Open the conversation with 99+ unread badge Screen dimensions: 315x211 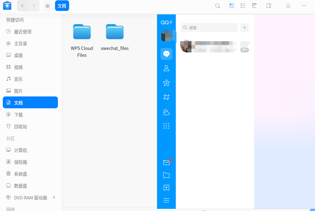(x=215, y=47)
